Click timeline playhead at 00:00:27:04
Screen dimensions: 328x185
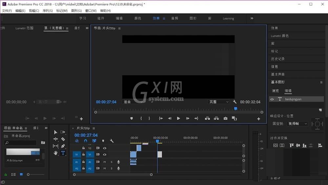coord(157,141)
